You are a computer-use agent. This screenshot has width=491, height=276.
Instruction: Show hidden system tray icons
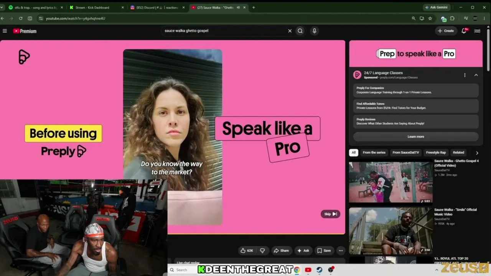click(x=437, y=270)
